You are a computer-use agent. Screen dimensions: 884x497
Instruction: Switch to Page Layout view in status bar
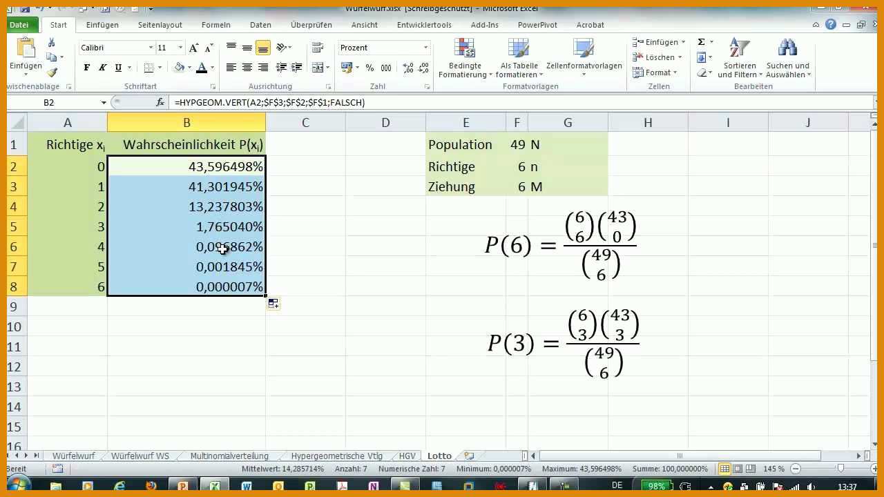pyautogui.click(x=738, y=469)
